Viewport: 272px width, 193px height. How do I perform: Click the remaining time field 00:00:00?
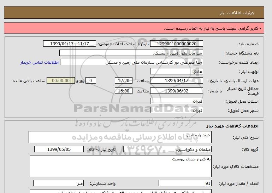[x=61, y=80]
